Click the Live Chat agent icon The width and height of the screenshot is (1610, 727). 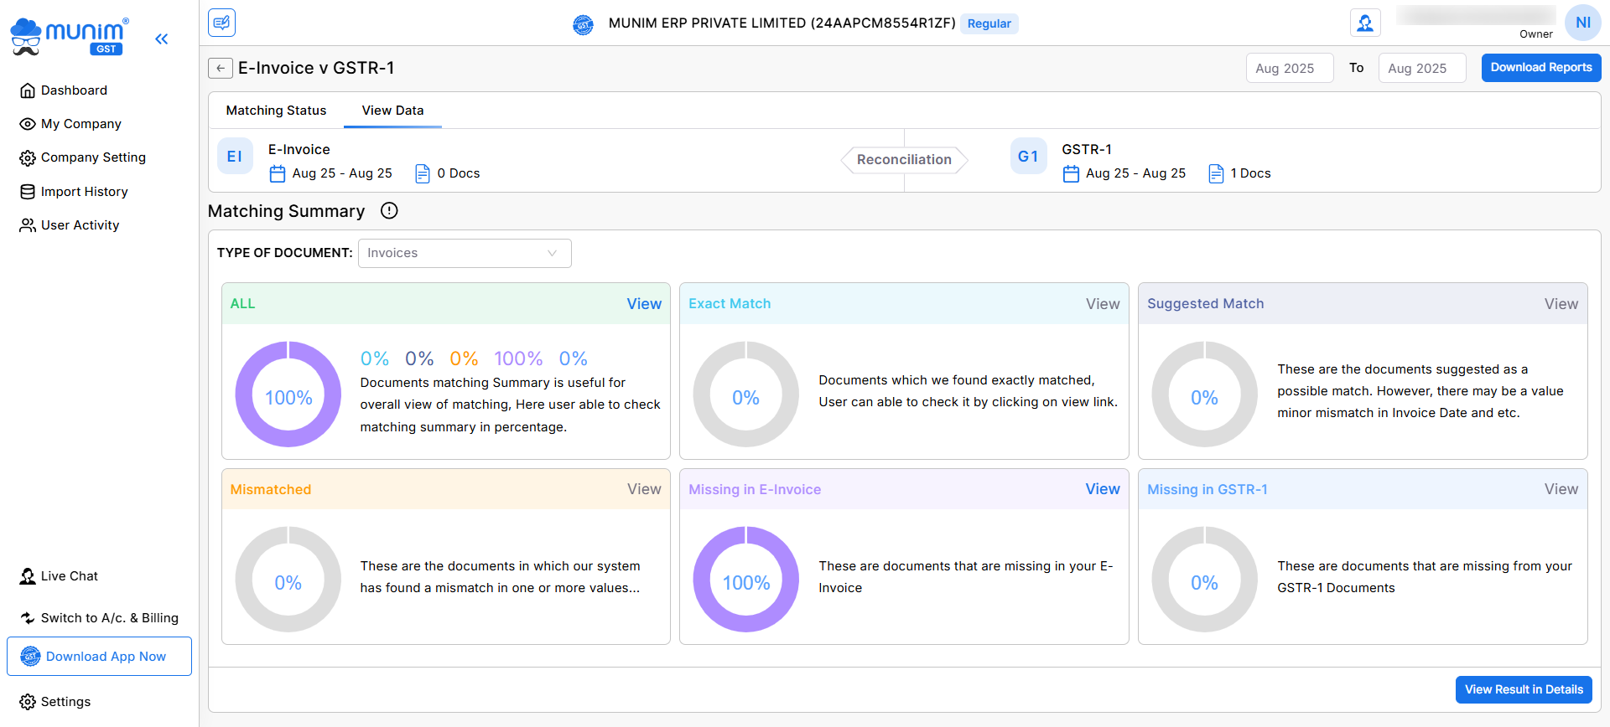pos(28,576)
